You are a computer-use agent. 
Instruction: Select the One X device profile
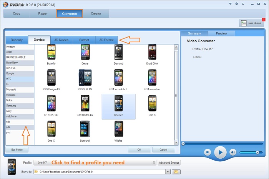coord(51,131)
